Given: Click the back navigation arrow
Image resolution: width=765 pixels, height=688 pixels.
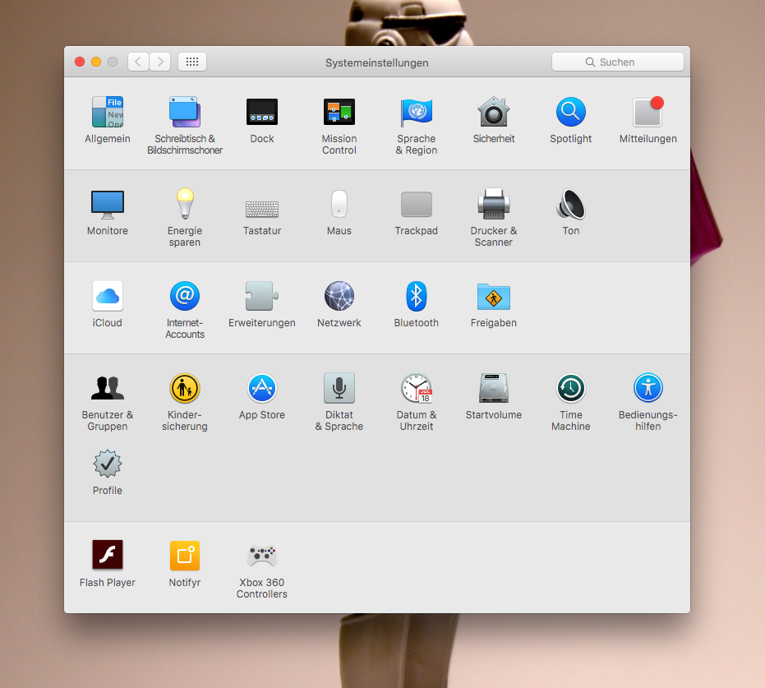Looking at the screenshot, I should [138, 62].
